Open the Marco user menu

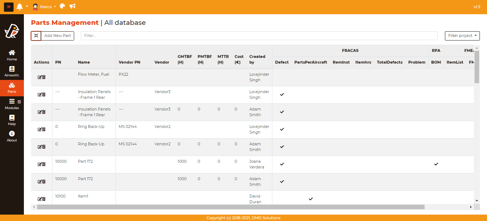click(44, 7)
